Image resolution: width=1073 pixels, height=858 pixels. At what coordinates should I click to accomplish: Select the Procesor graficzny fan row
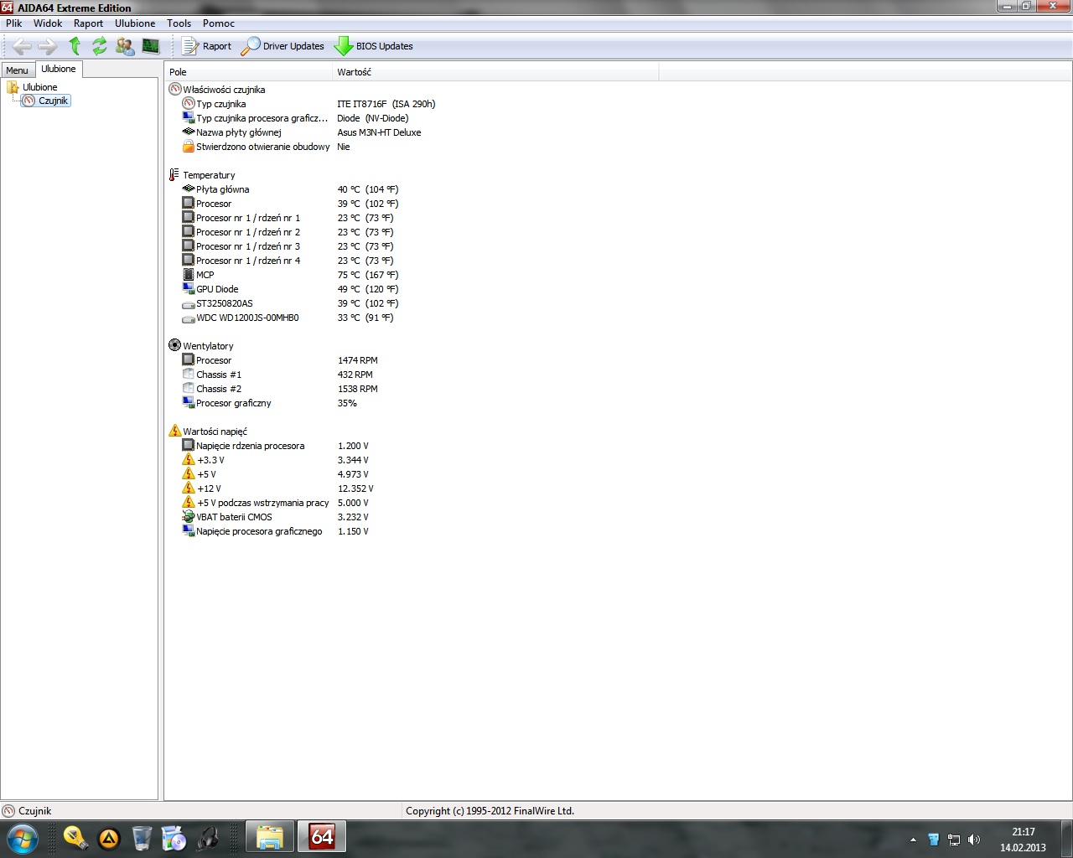click(x=270, y=403)
